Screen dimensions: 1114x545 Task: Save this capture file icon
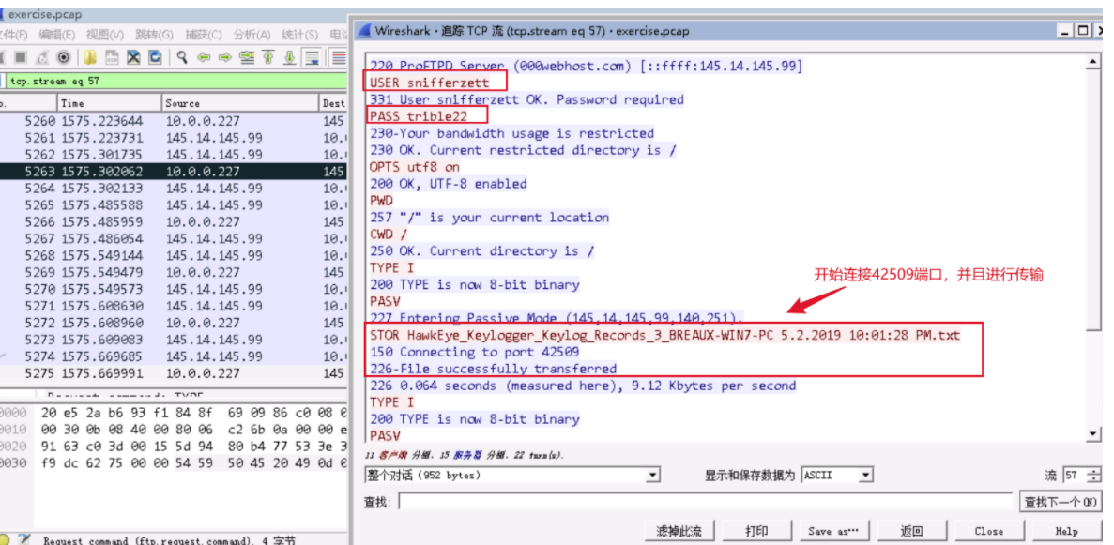pyautogui.click(x=112, y=57)
